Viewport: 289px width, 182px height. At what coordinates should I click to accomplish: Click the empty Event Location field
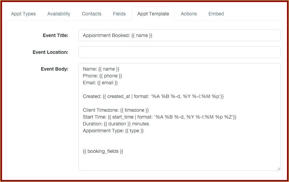click(179, 52)
